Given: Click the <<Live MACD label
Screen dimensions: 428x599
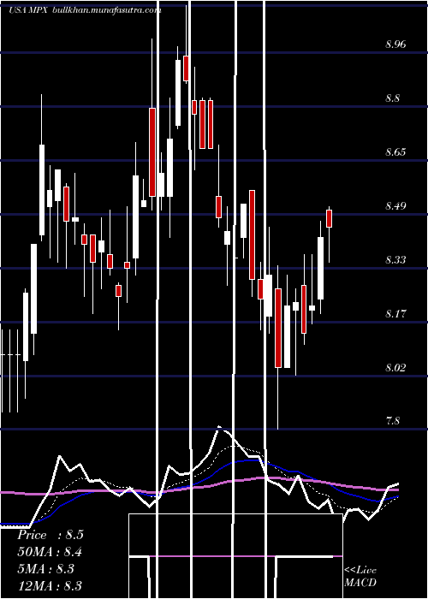Looking at the screenshot, I should coord(360,577).
